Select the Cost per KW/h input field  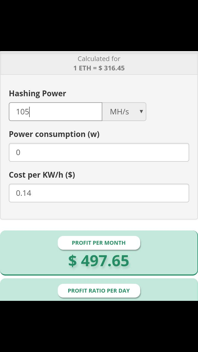pyautogui.click(x=99, y=193)
